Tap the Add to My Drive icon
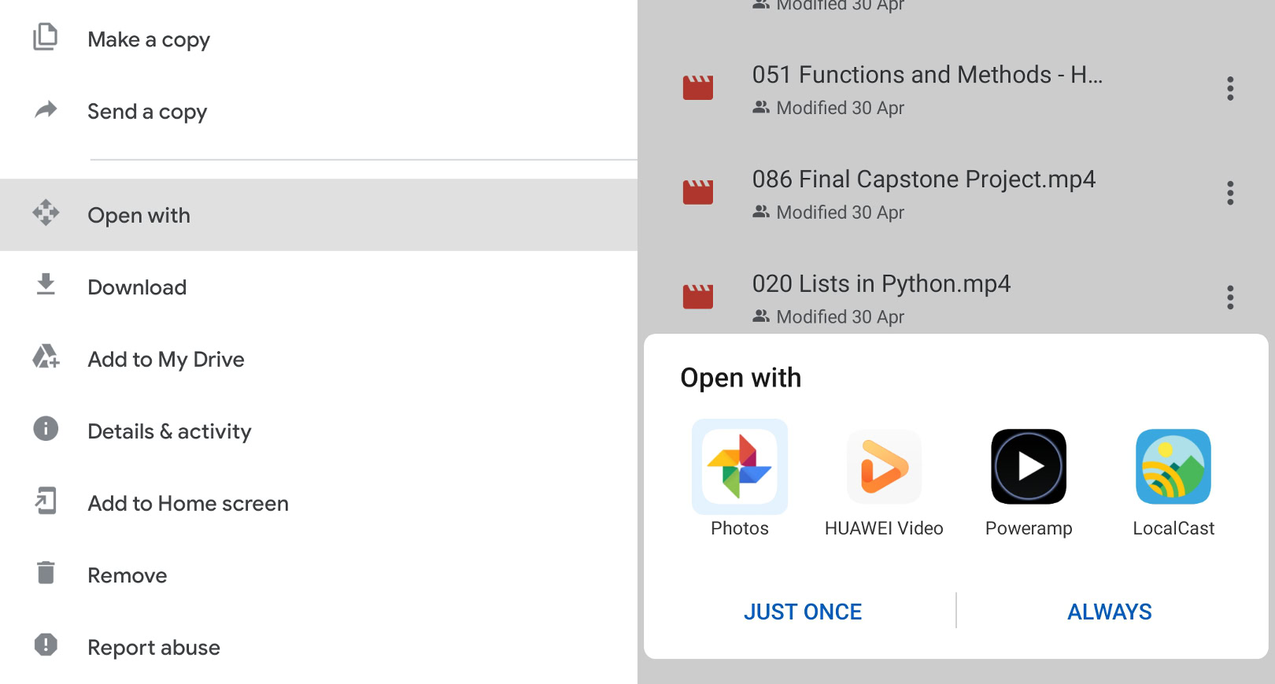1275x684 pixels. (x=46, y=357)
